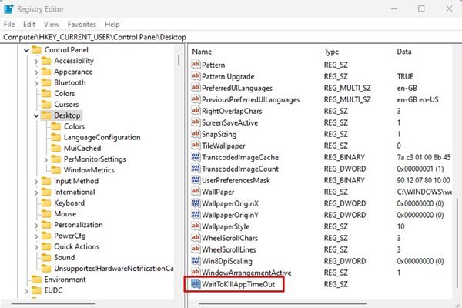Click the values pane vertical scrollbar

coord(457,242)
